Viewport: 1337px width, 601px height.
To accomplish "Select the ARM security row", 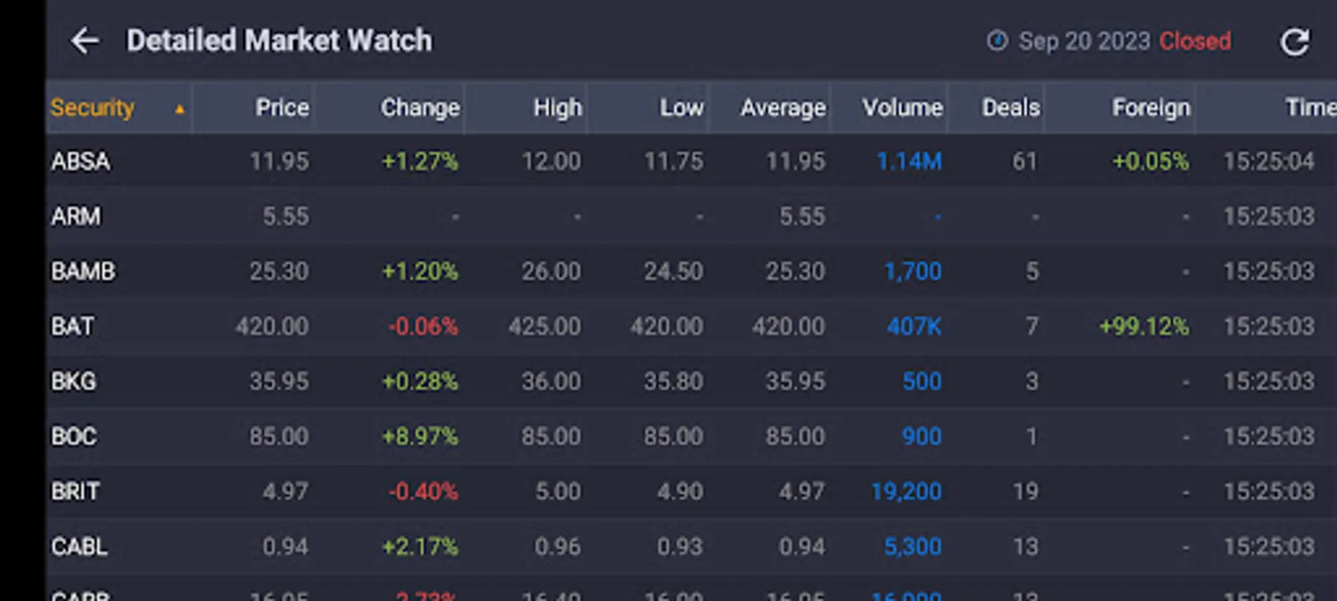I will pyautogui.click(x=76, y=216).
